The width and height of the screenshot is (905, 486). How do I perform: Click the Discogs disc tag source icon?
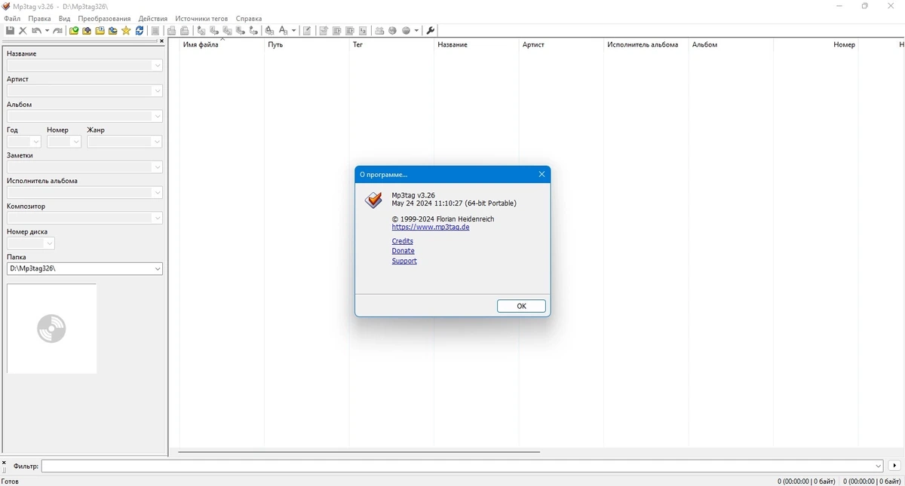pyautogui.click(x=392, y=31)
